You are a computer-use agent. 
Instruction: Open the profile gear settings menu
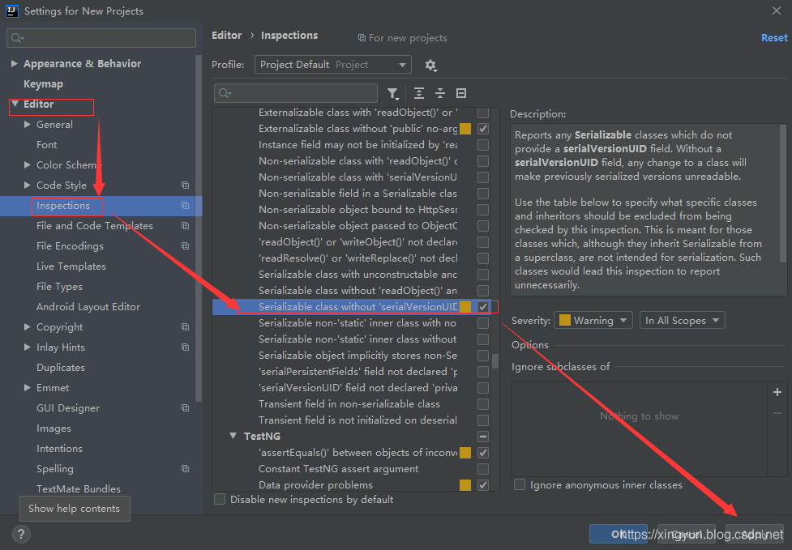coord(430,65)
